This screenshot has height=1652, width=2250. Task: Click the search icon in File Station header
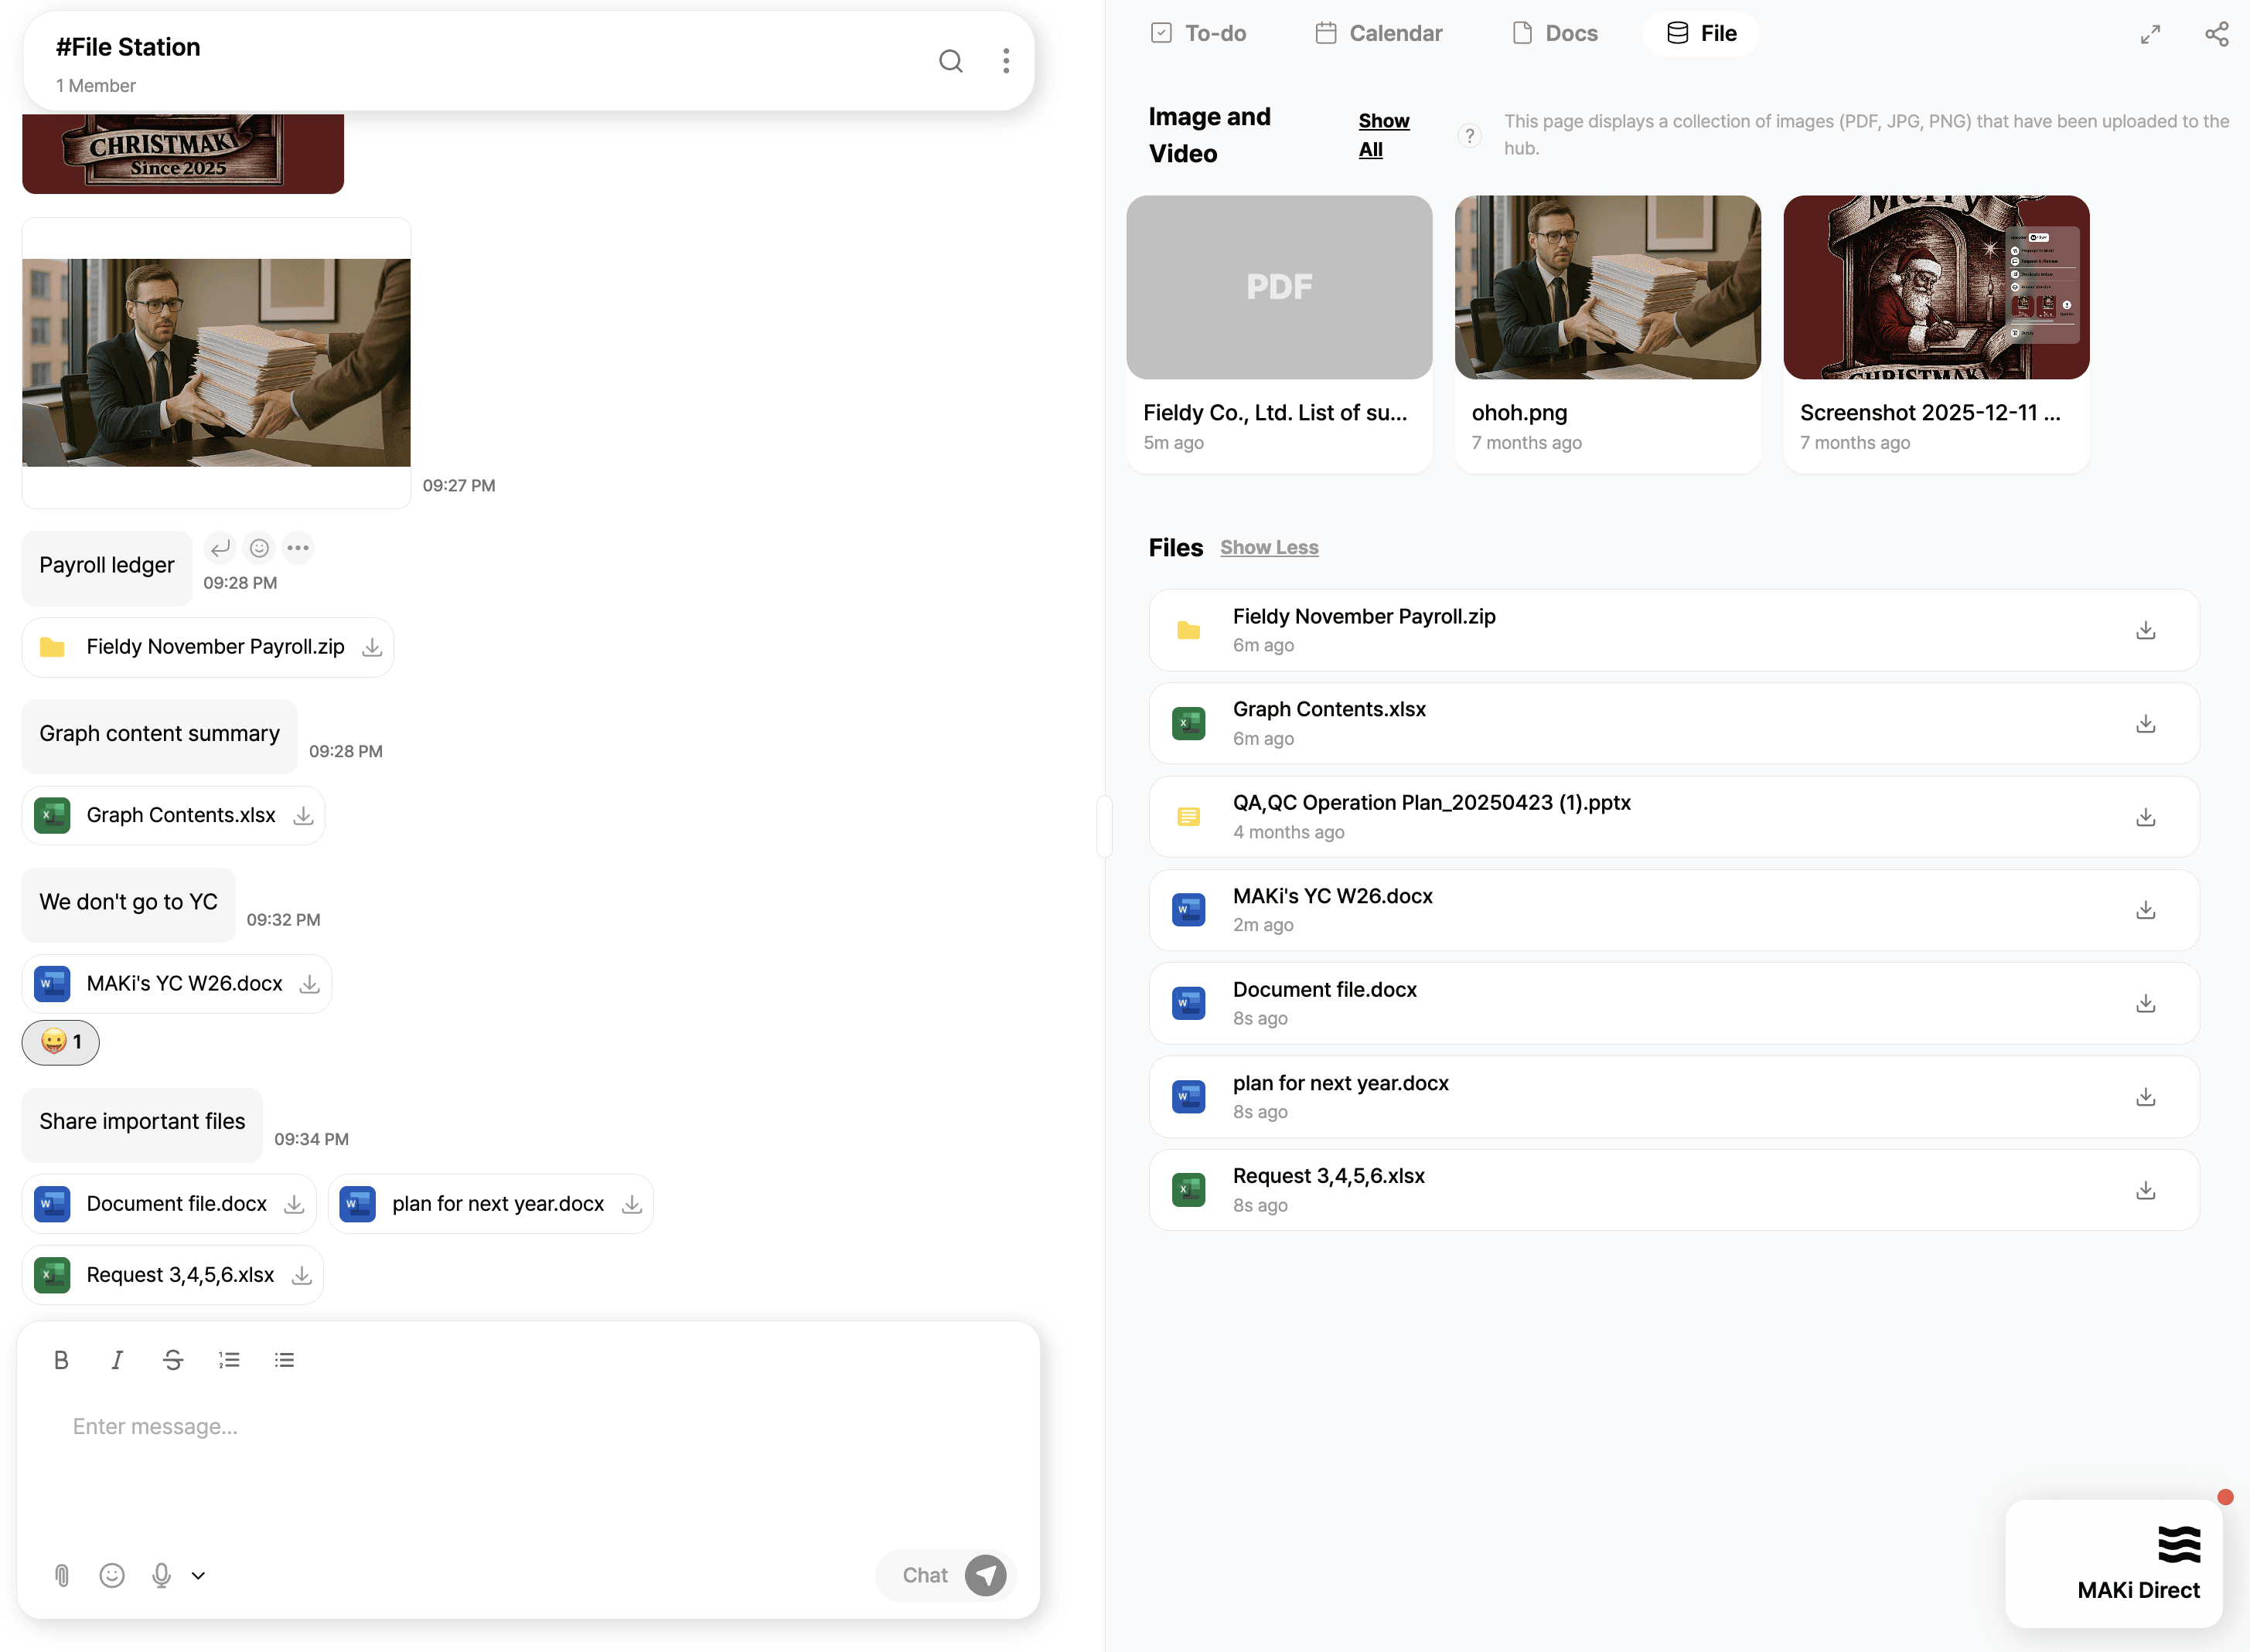[949, 61]
